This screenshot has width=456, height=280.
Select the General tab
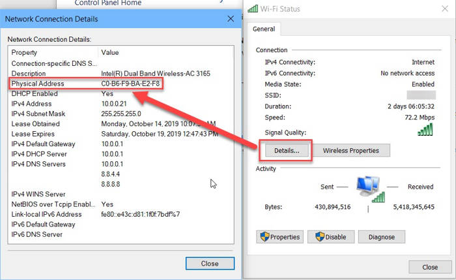point(264,29)
